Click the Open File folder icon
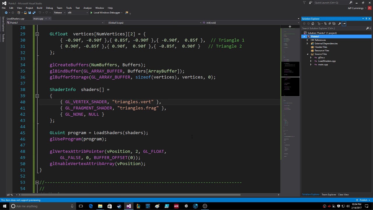 tap(25, 13)
